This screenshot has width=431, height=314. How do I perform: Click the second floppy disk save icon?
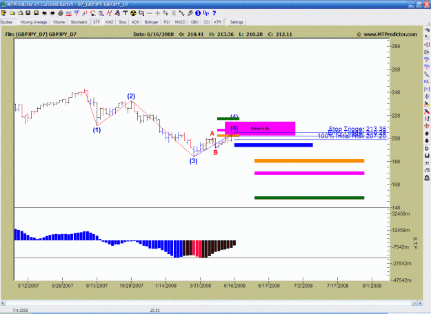click(36, 13)
